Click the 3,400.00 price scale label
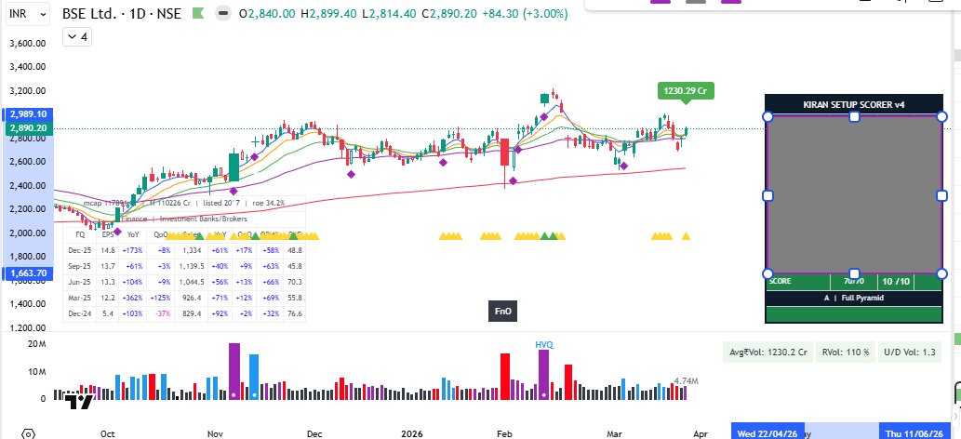The height and width of the screenshot is (439, 961). coord(28,67)
